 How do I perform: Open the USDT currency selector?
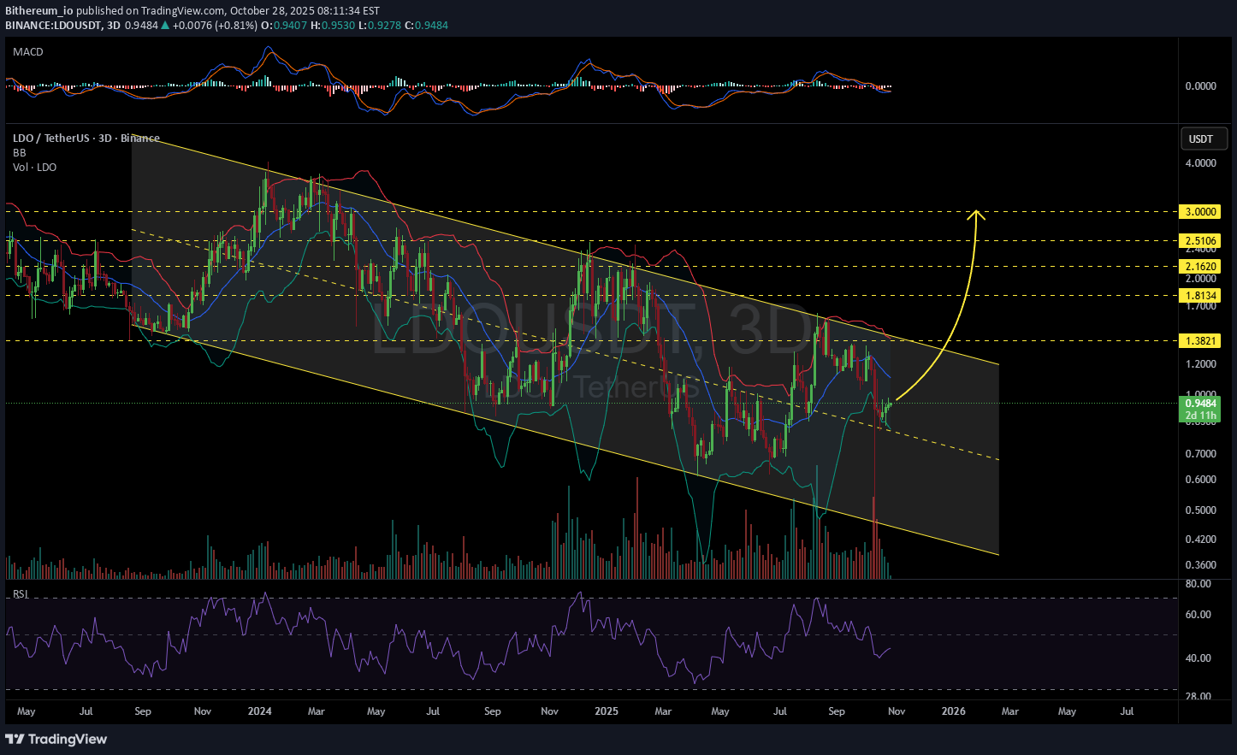pos(1200,139)
